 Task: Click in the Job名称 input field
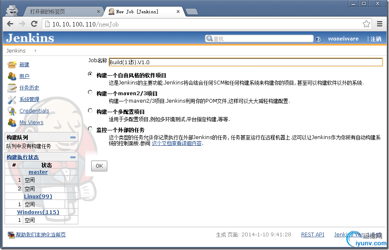(246, 62)
